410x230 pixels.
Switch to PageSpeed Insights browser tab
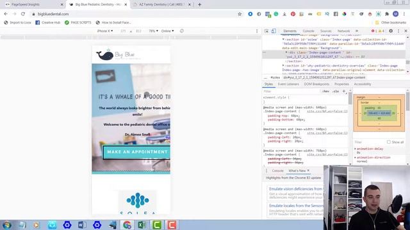(33, 4)
